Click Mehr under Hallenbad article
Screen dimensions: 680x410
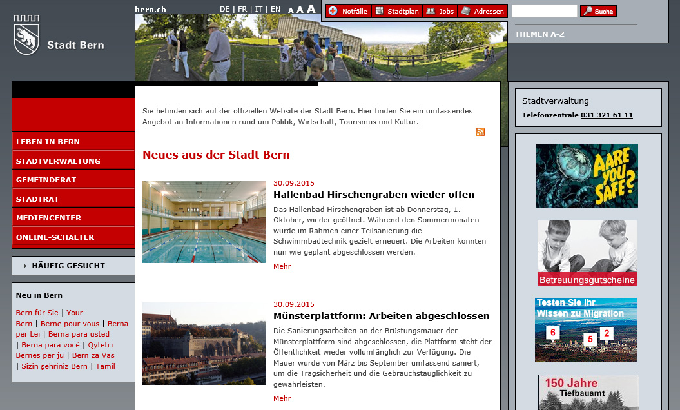[x=282, y=266]
